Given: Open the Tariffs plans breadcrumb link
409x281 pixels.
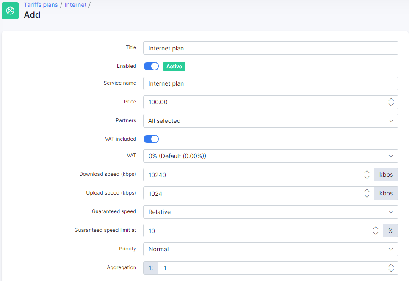Looking at the screenshot, I should click(41, 5).
